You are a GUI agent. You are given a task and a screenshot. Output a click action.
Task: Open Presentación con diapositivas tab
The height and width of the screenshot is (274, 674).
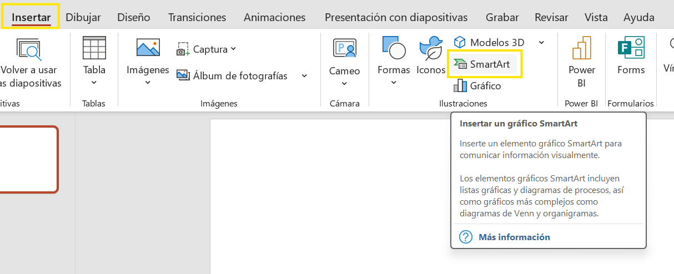(x=396, y=17)
